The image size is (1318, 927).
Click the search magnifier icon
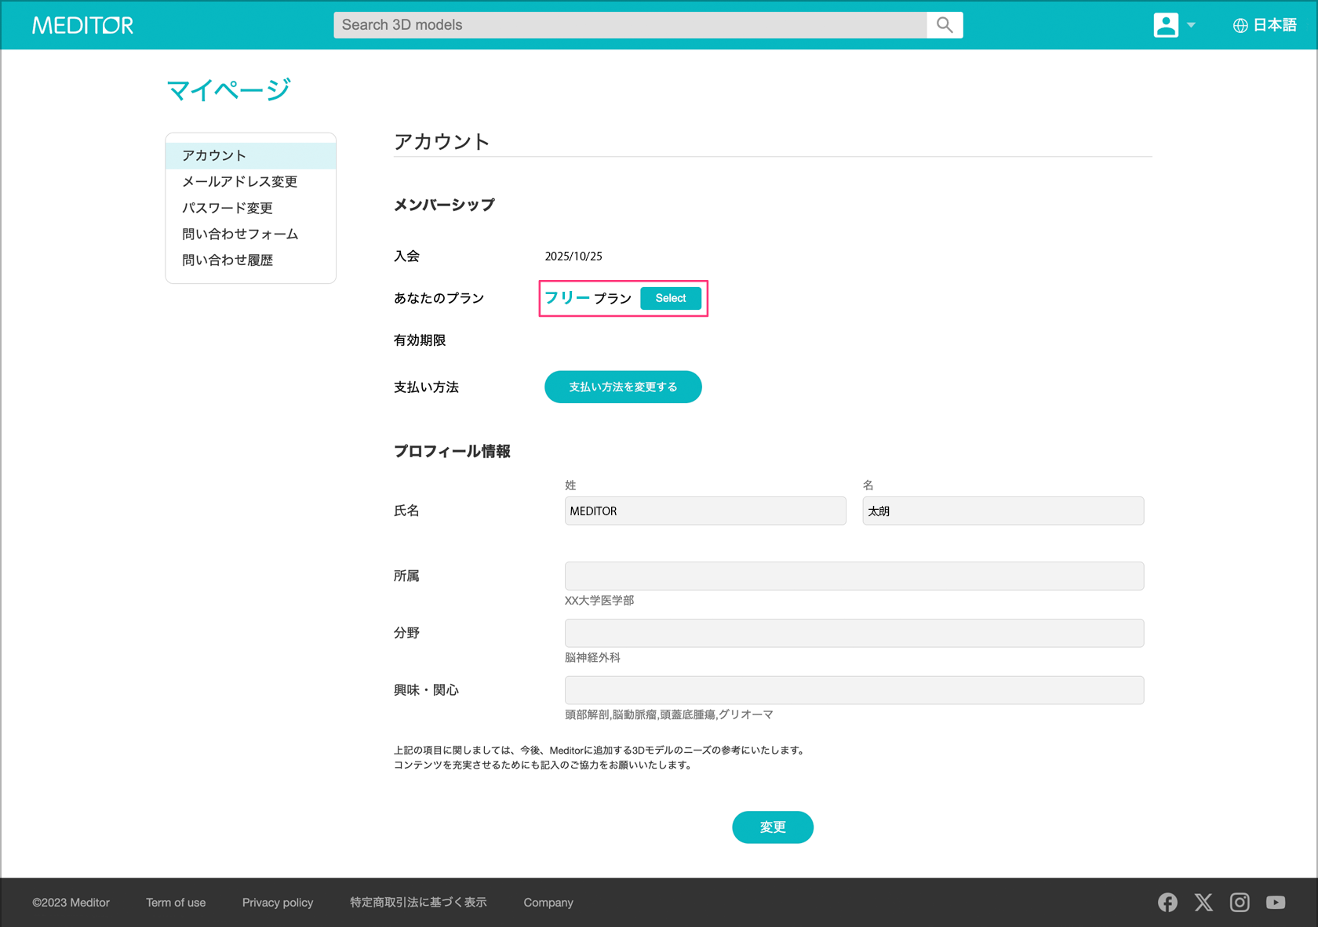pos(945,25)
